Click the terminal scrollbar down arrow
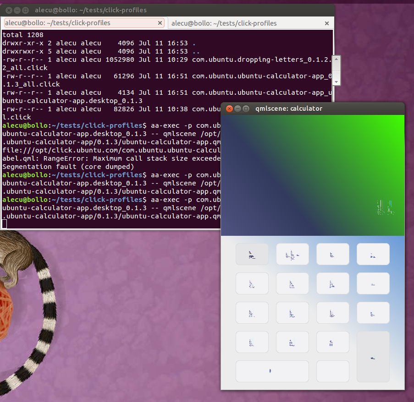This screenshot has height=402, width=414. (x=336, y=81)
